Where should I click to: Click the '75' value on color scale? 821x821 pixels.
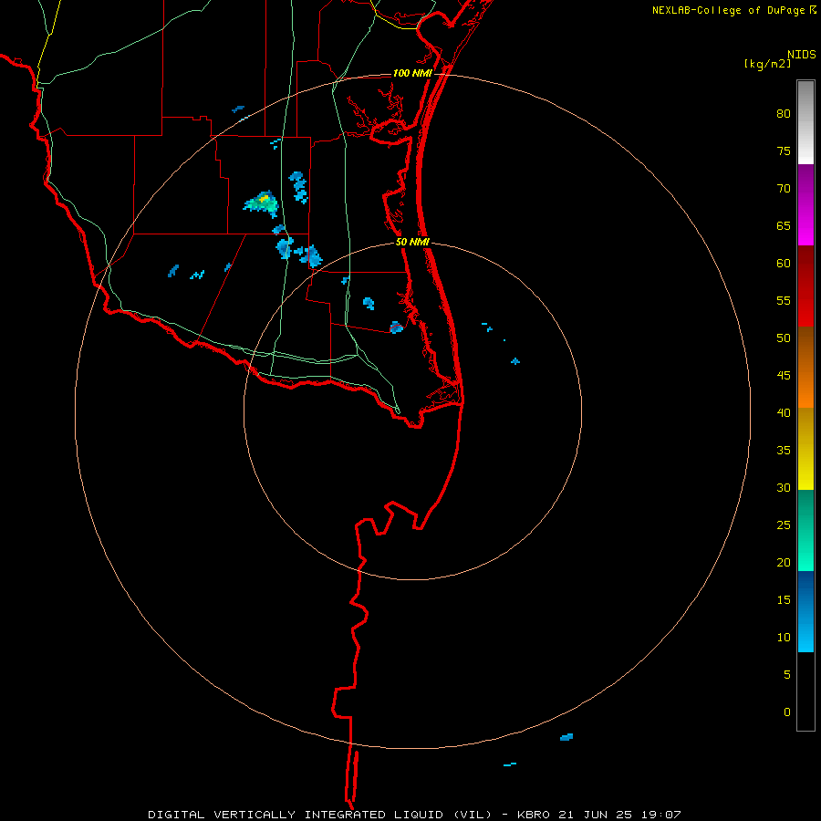click(x=784, y=151)
